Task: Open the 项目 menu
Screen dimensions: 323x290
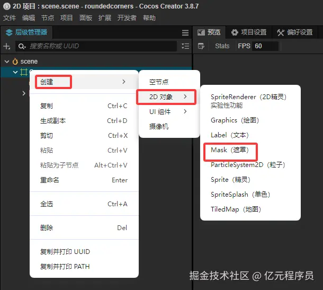Action: 67,18
